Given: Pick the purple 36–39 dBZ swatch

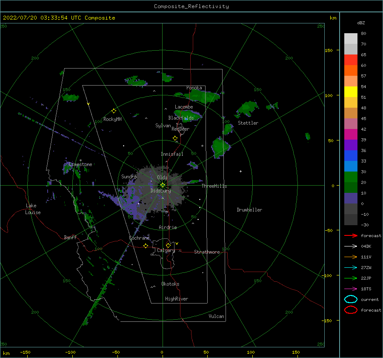Looking at the screenshot, I should (x=351, y=145).
